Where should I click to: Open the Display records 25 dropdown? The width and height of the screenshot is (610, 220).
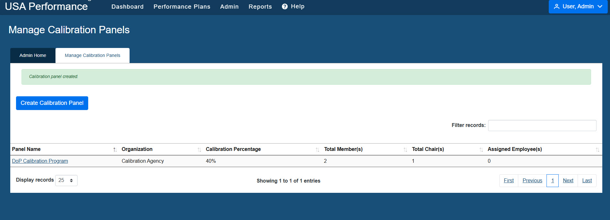coord(66,180)
